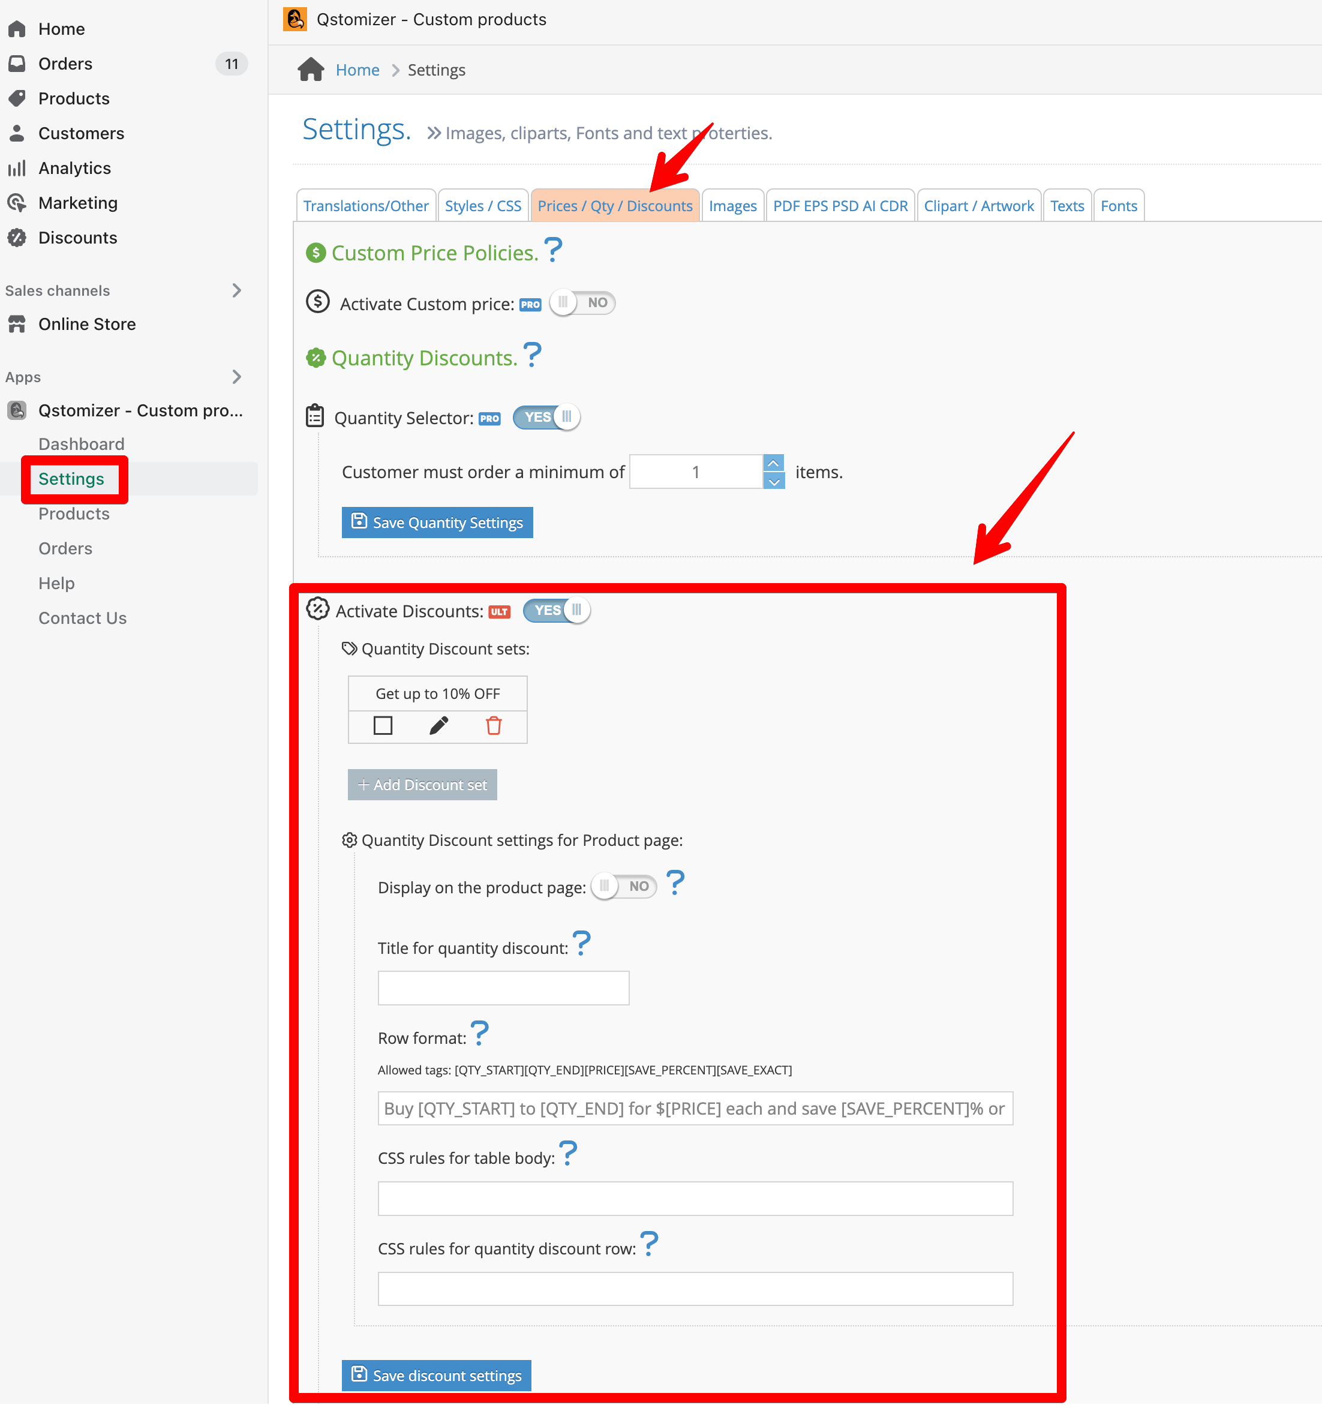Open help for Display on product page
The height and width of the screenshot is (1405, 1322).
[675, 882]
